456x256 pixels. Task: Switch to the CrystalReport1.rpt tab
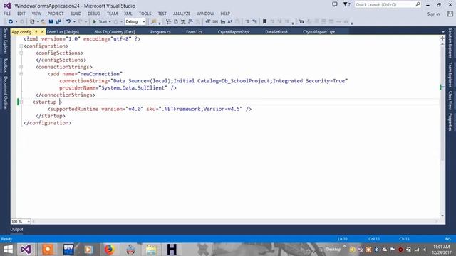click(318, 32)
